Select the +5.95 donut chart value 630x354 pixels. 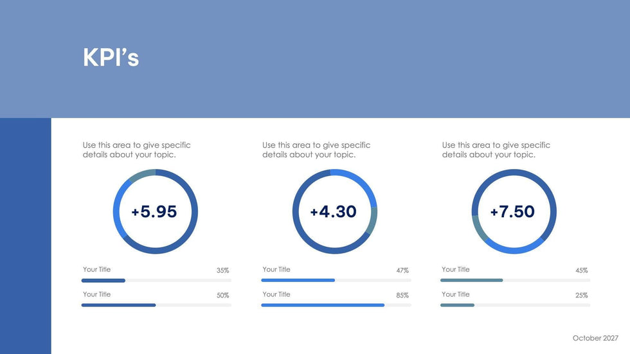(154, 212)
